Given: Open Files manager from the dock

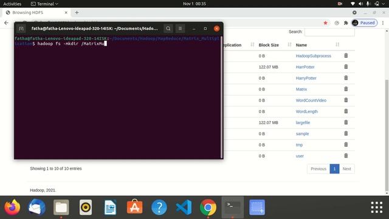Looking at the screenshot, I should pos(61,207).
